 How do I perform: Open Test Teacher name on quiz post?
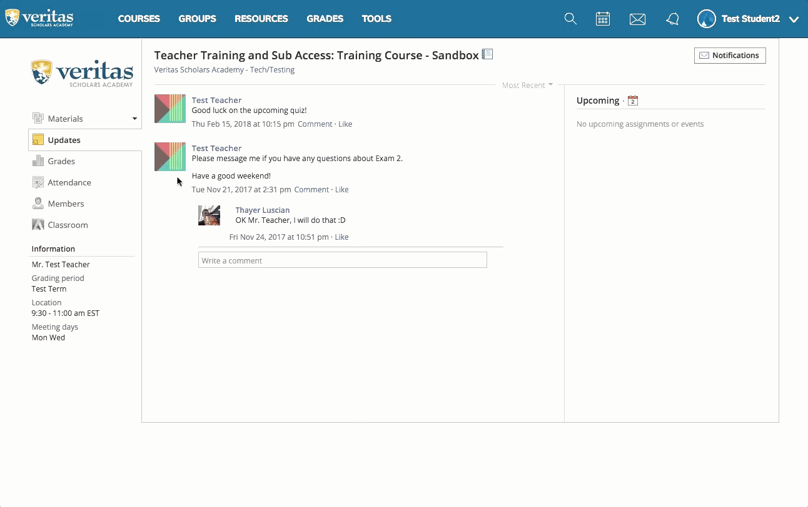[x=216, y=101]
